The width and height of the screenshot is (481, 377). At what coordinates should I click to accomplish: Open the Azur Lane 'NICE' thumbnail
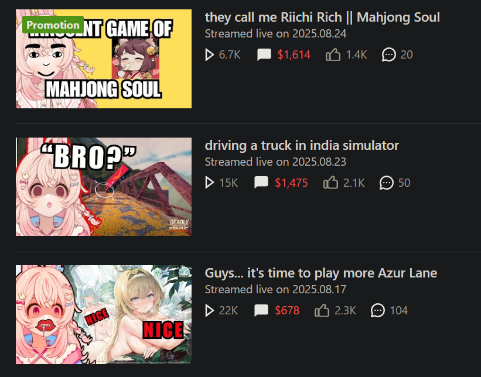[x=104, y=314]
